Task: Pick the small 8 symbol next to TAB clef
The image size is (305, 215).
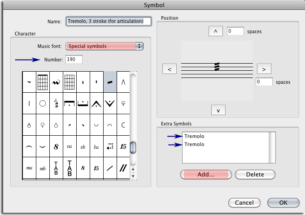Action: tap(83, 168)
